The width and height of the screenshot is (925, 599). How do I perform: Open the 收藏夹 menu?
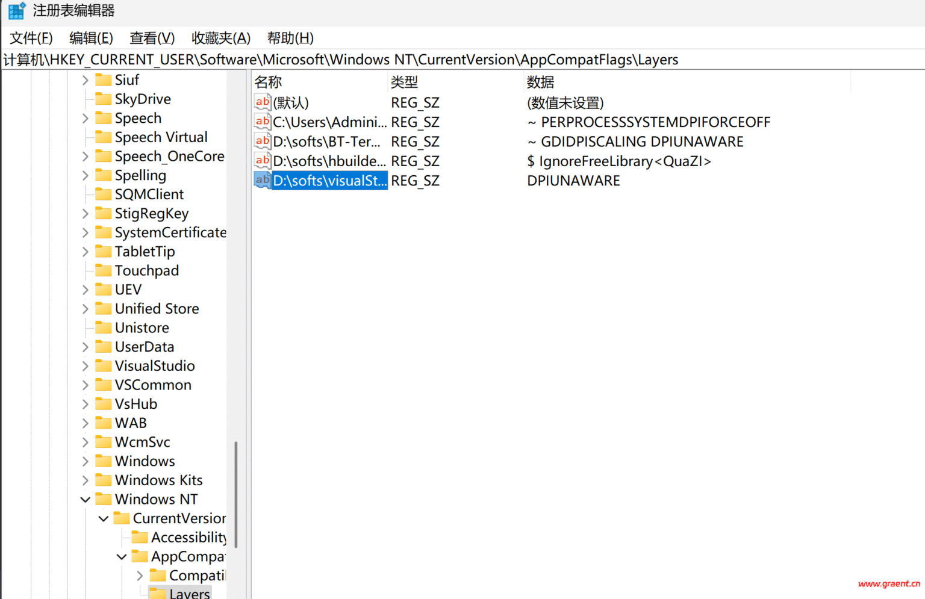coord(220,38)
